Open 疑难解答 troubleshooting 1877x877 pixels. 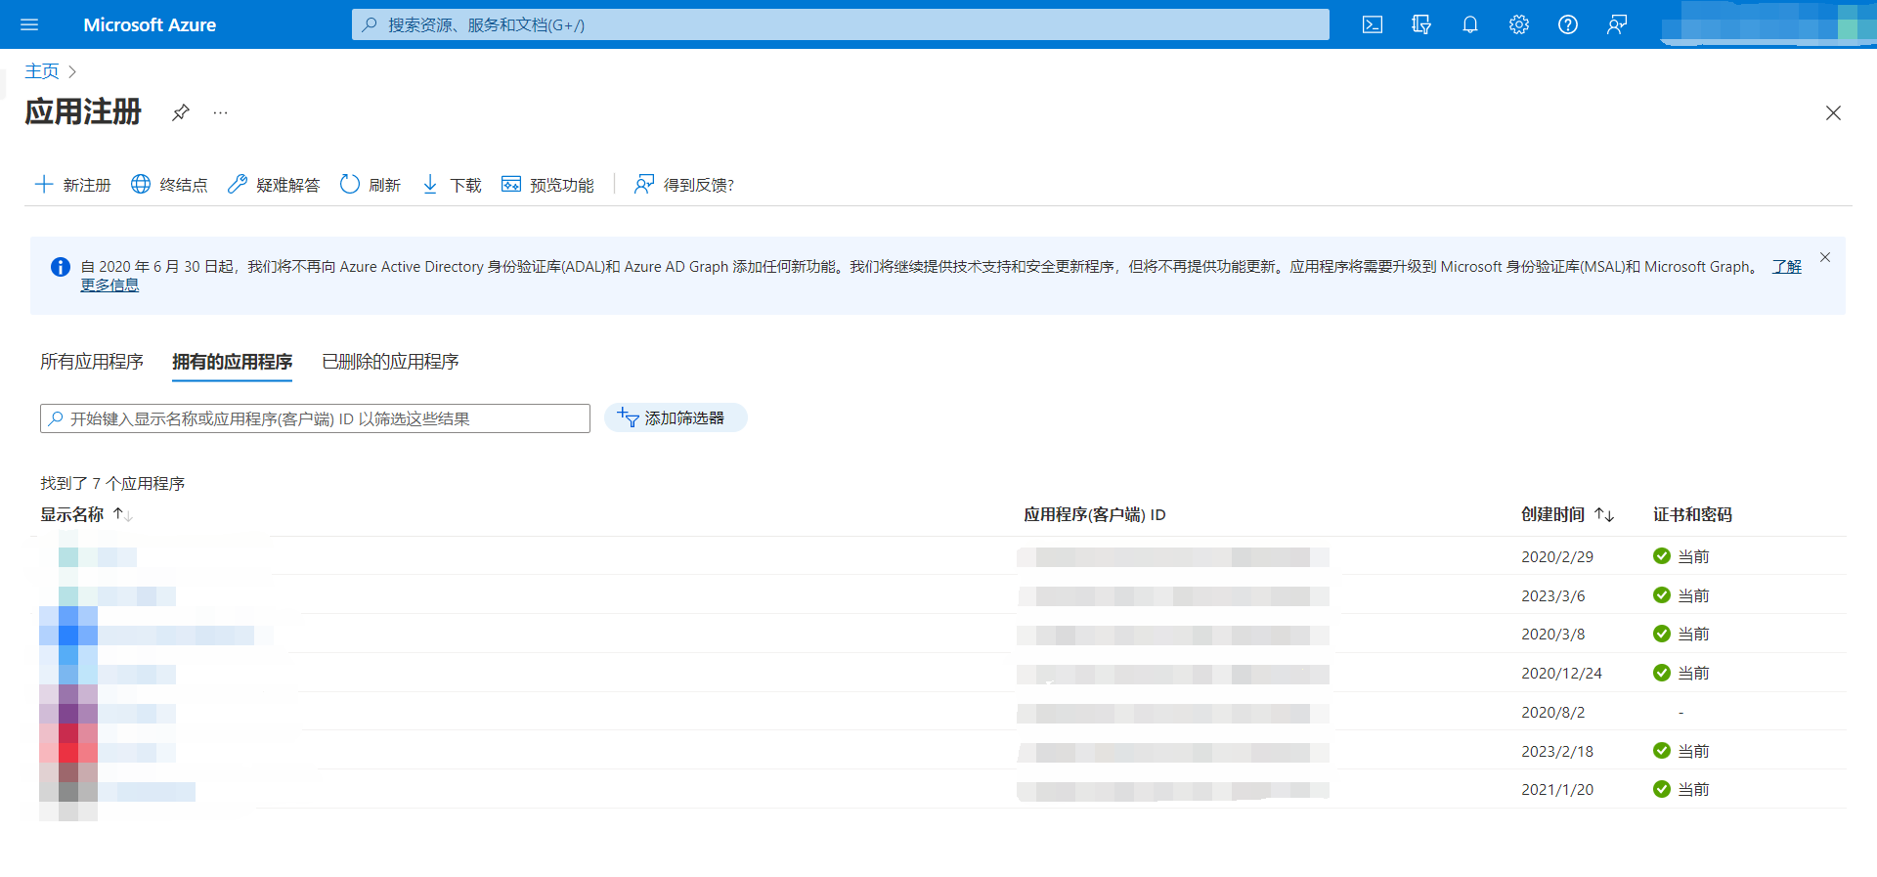[274, 185]
